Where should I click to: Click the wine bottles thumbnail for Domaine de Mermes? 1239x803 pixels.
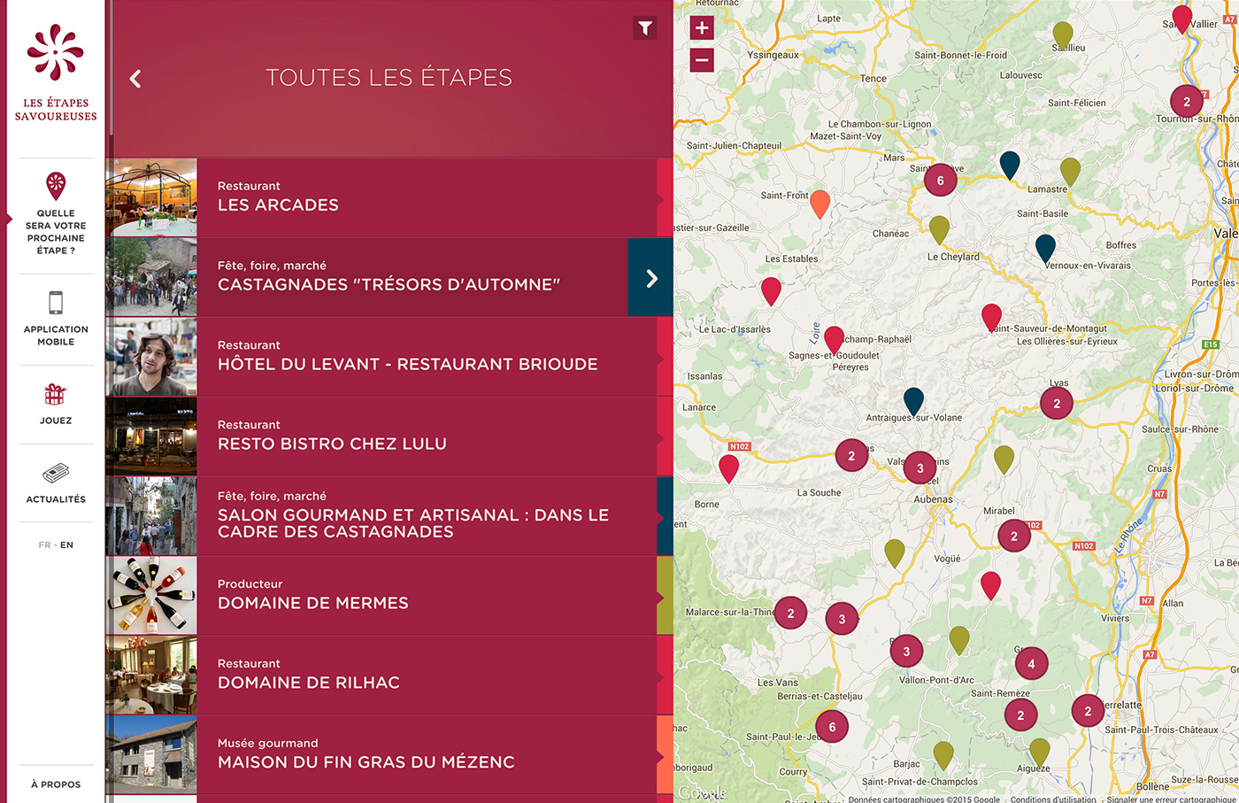[150, 595]
